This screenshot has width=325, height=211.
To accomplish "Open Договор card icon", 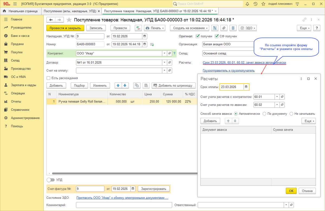I will pyautogui.click(x=170, y=63).
